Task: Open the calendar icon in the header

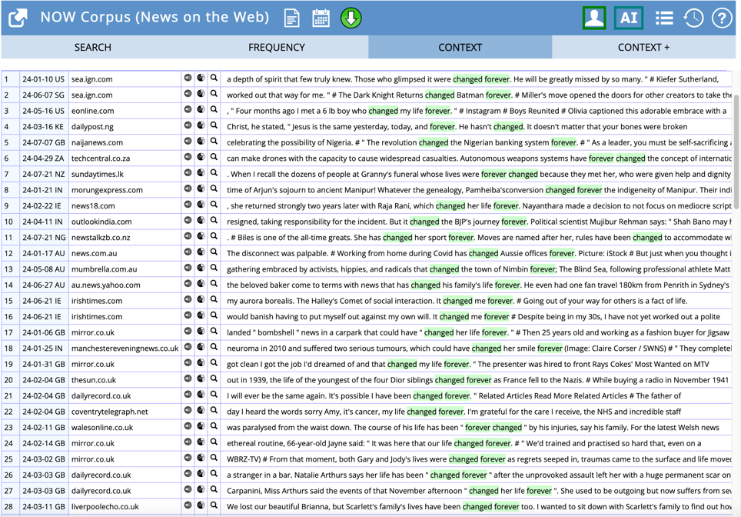Action: 321,18
